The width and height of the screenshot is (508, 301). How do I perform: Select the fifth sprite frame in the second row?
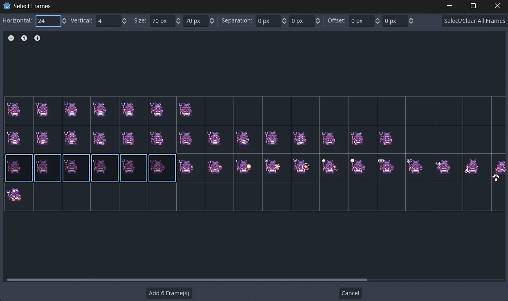tap(134, 139)
